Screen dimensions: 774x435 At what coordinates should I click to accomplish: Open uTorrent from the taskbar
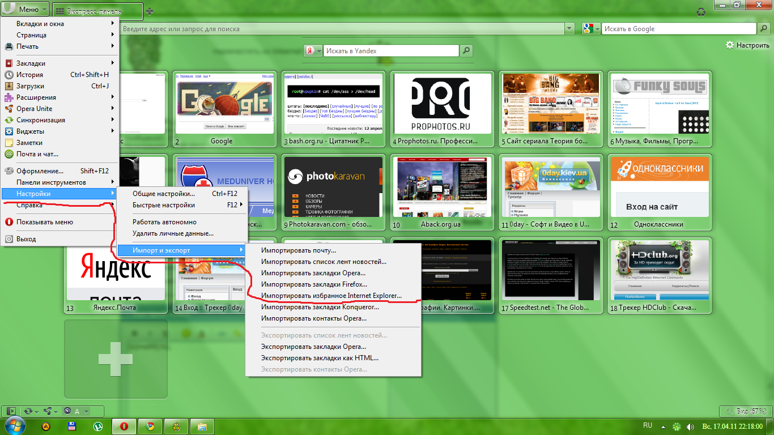click(98, 426)
